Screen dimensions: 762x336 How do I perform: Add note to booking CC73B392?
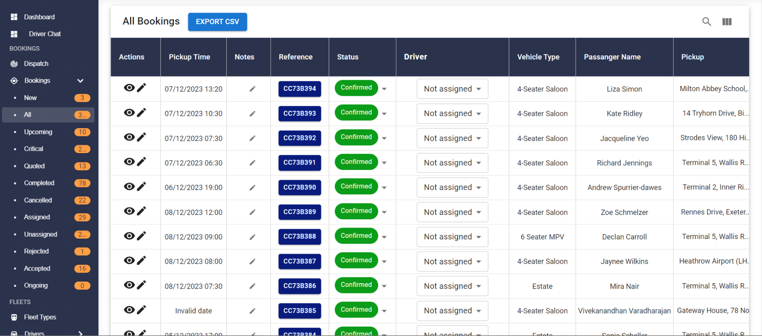[252, 138]
